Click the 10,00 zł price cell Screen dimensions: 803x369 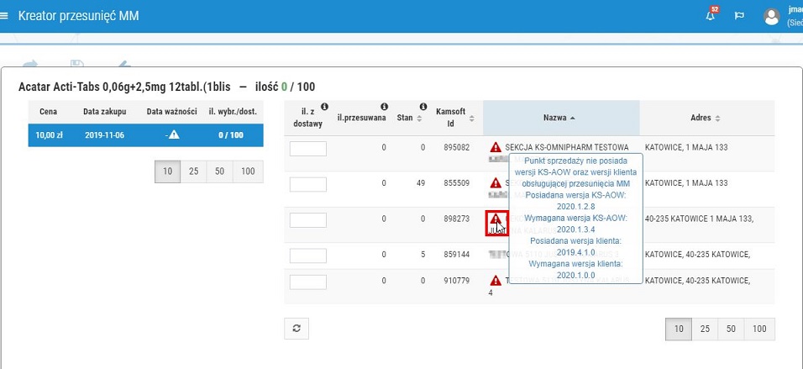49,135
